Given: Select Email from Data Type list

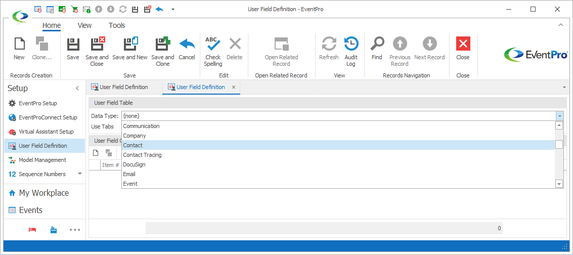Looking at the screenshot, I should pos(338,174).
